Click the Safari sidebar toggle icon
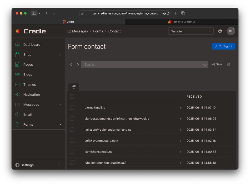 click(x=34, y=13)
